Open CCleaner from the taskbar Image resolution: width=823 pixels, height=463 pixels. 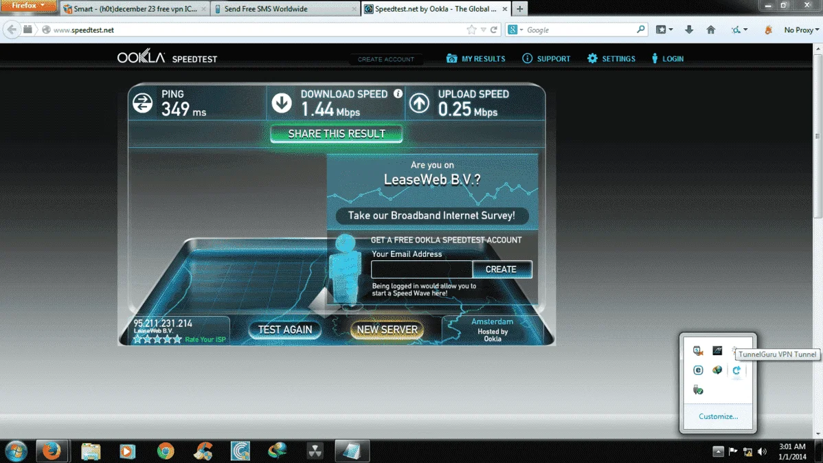click(203, 451)
